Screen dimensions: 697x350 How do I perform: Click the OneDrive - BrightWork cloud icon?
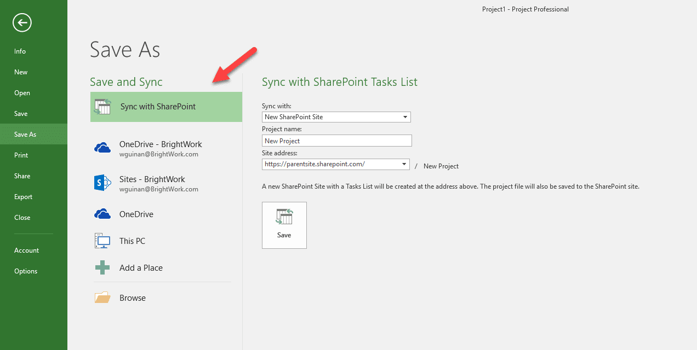pyautogui.click(x=103, y=148)
